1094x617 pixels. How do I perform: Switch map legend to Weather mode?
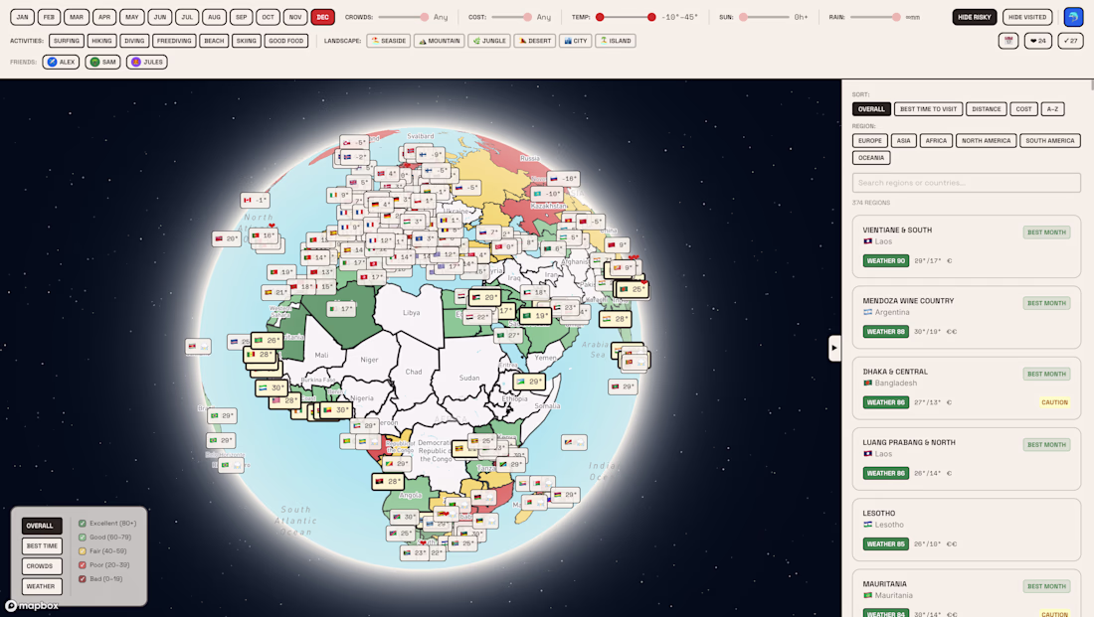tap(41, 586)
